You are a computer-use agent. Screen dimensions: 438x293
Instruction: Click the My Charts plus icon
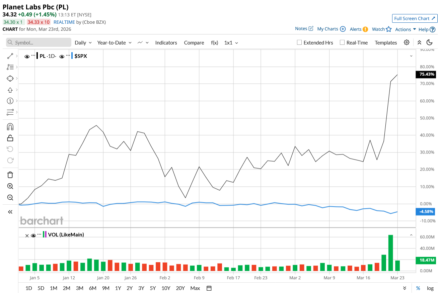click(x=343, y=29)
